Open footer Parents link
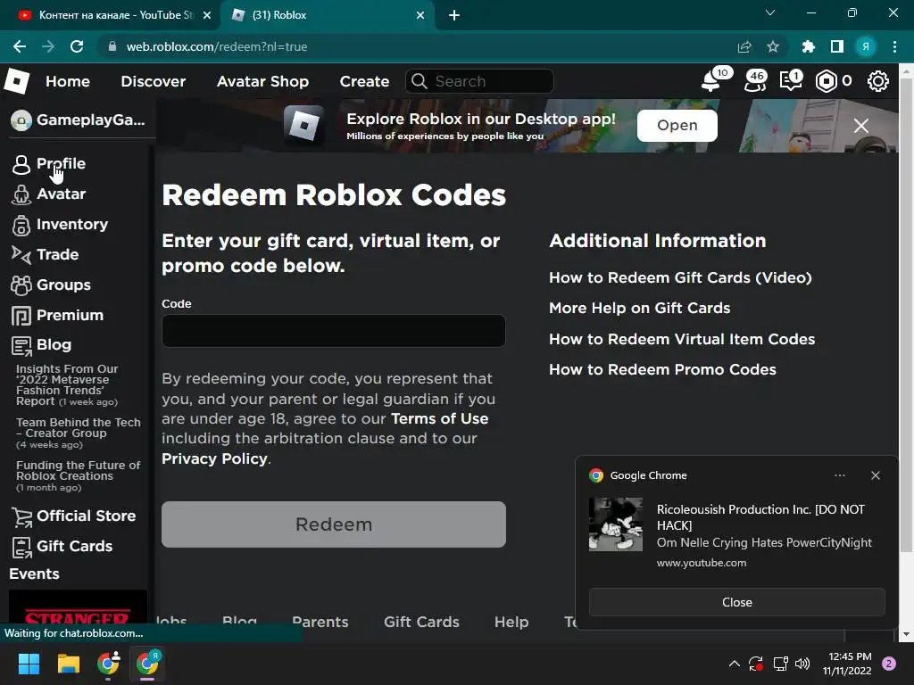This screenshot has height=685, width=914. [320, 622]
